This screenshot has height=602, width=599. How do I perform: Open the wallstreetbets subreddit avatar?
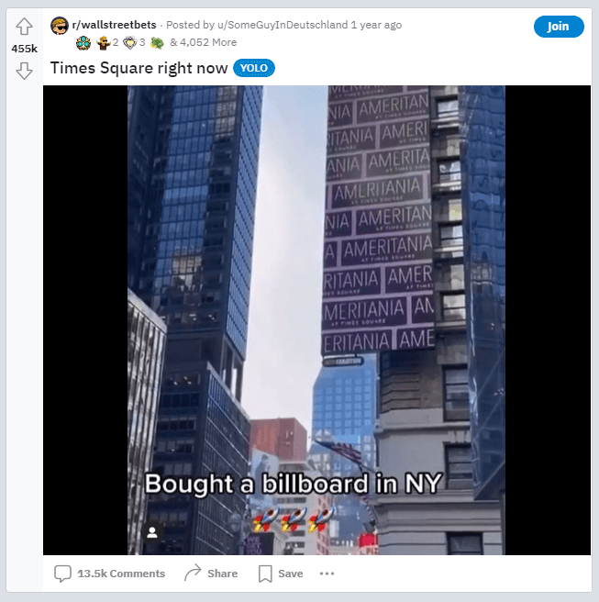click(x=60, y=26)
